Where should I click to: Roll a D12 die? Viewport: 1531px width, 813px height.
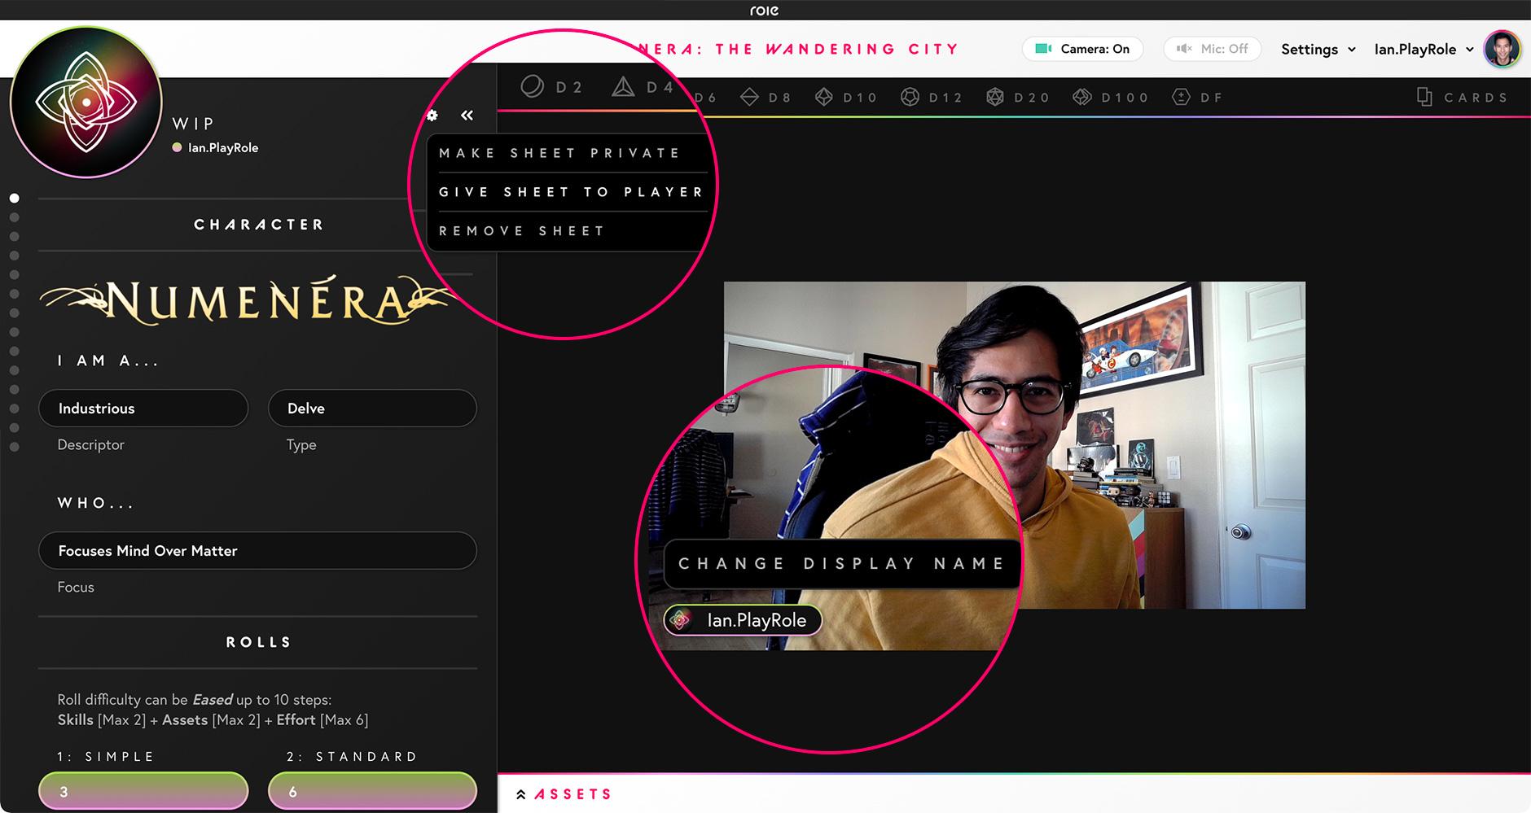click(x=932, y=98)
